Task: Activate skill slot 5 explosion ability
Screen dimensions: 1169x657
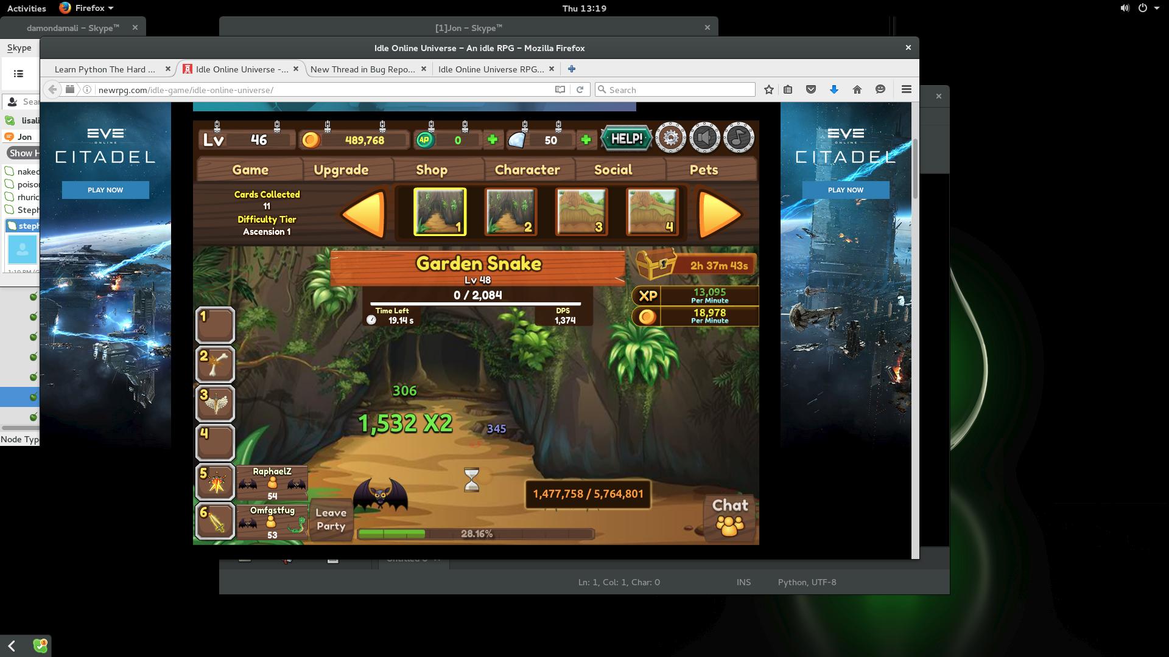Action: tap(216, 482)
